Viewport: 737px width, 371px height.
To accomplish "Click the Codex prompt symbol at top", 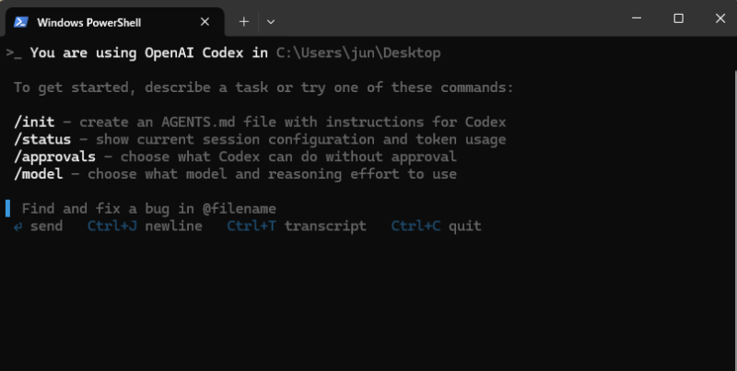I will click(x=14, y=53).
